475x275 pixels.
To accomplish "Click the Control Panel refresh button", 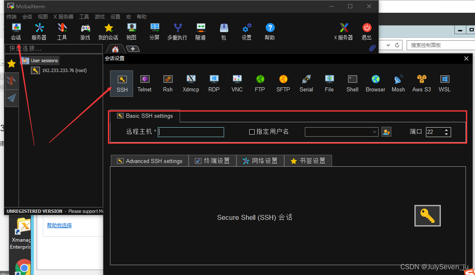I will point(397,45).
